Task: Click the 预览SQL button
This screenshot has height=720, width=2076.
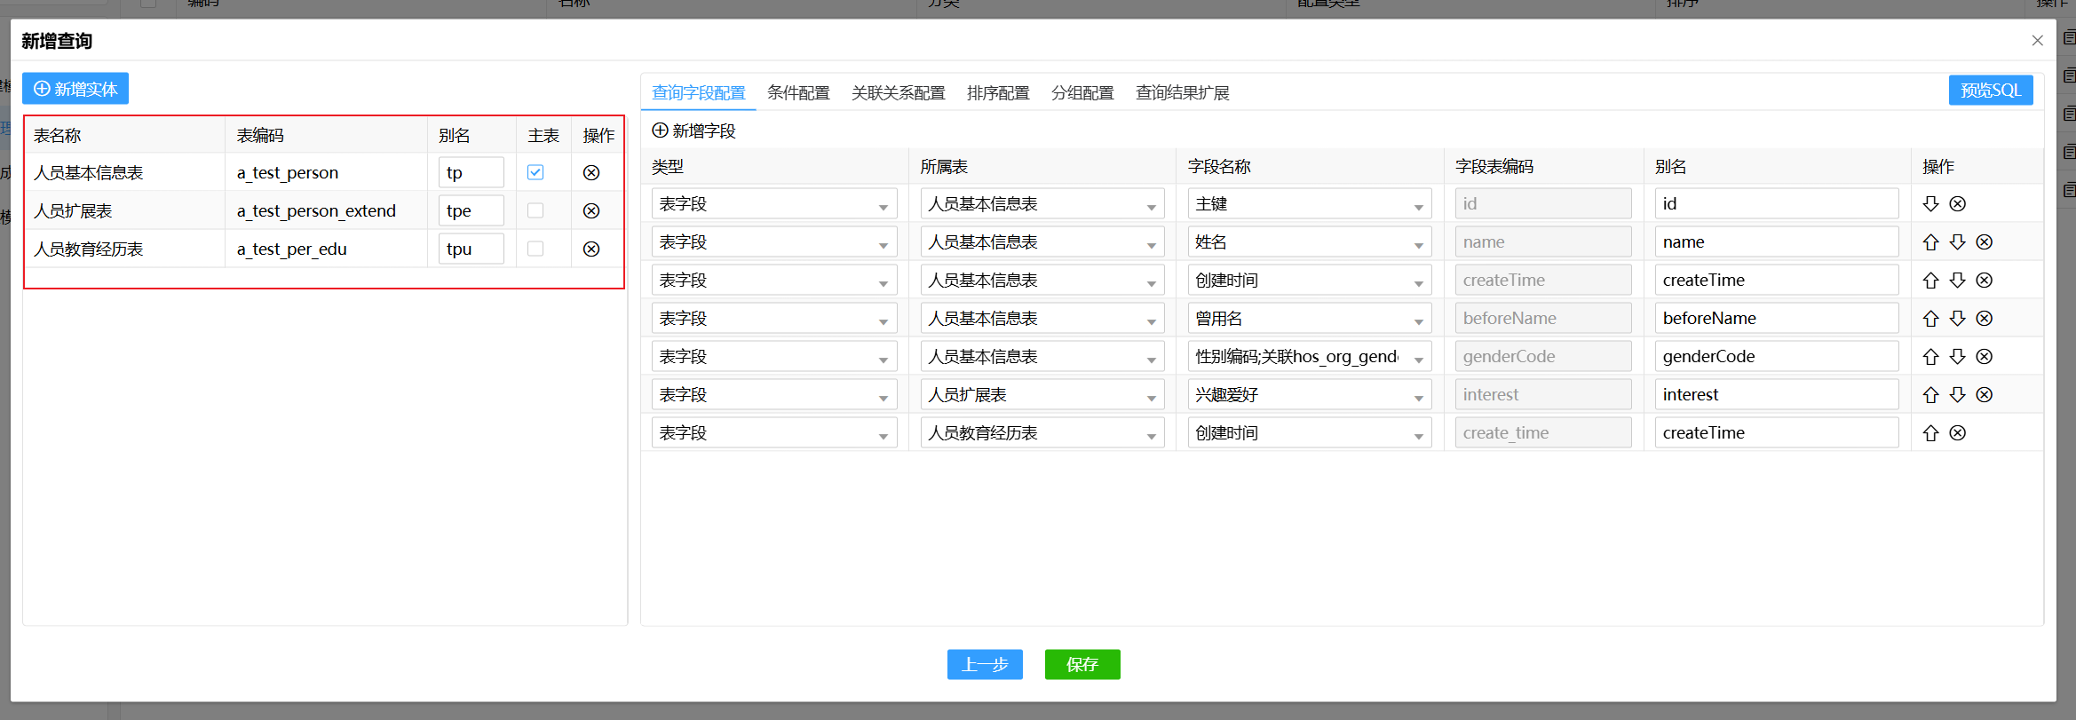Action: (1990, 91)
